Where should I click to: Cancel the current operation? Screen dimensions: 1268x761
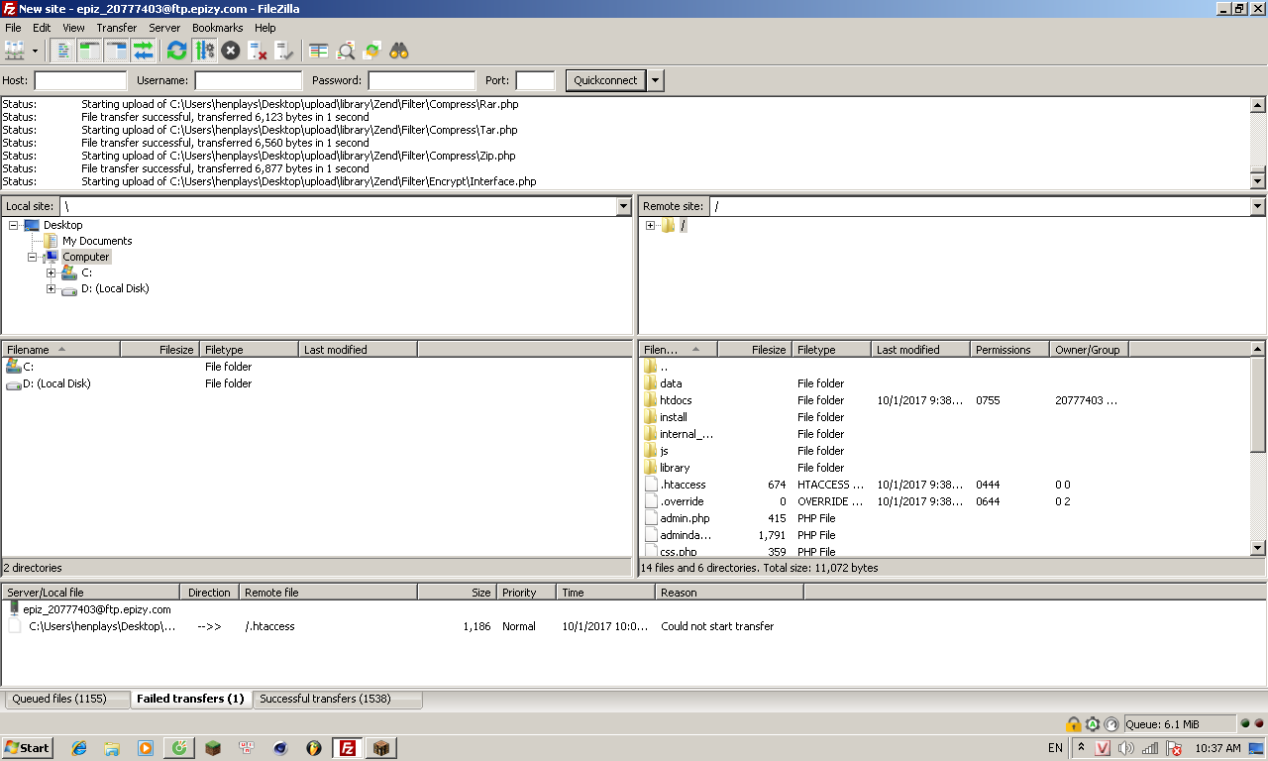pyautogui.click(x=231, y=51)
